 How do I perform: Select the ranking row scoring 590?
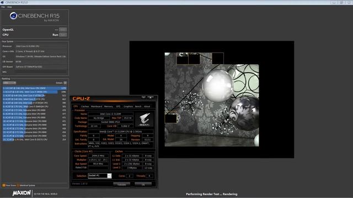click(x=35, y=103)
